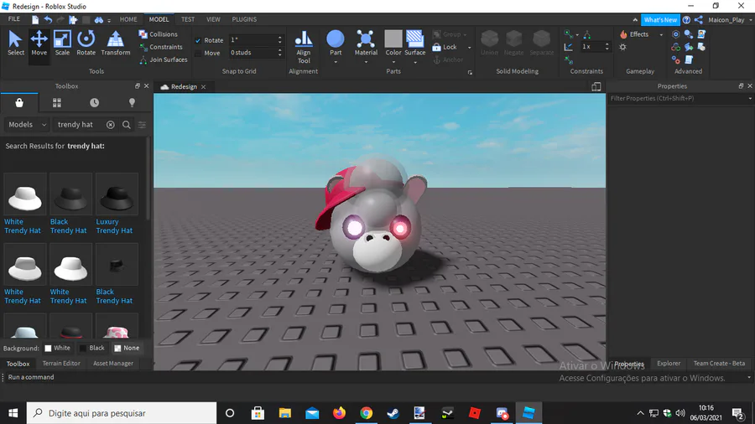Set Toolbox background to White
This screenshot has width=755, height=424.
(x=57, y=348)
